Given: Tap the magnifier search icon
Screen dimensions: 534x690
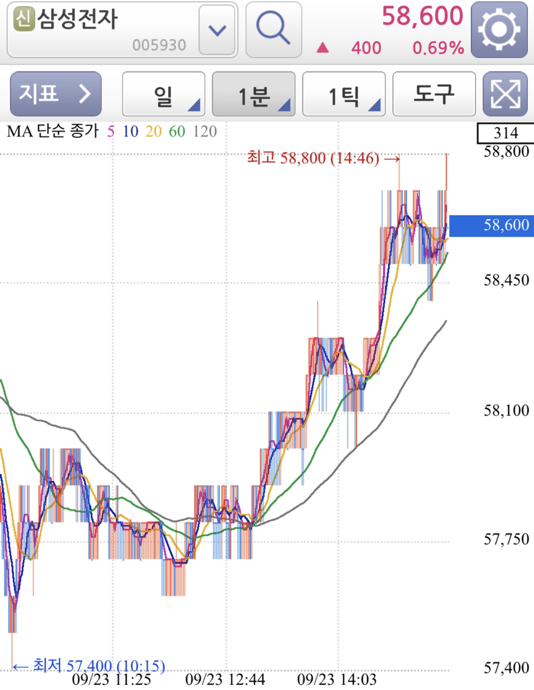Looking at the screenshot, I should coord(273,29).
